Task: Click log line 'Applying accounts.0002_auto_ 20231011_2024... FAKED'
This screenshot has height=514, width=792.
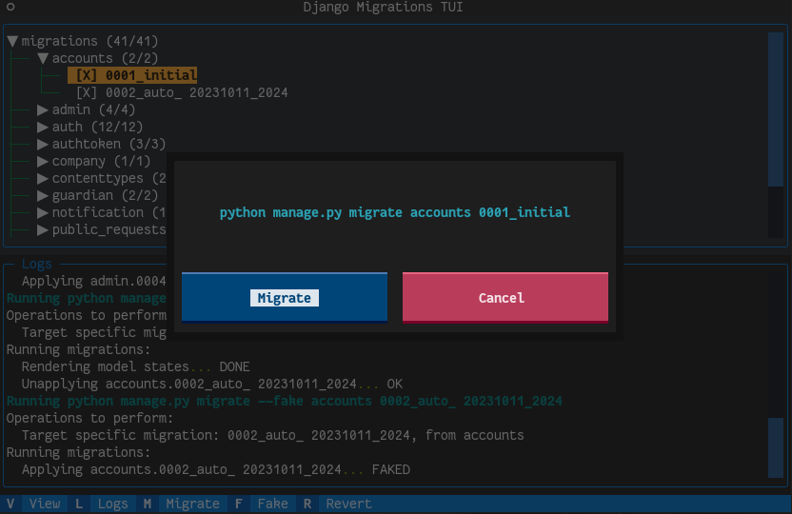Action: pyautogui.click(x=216, y=469)
